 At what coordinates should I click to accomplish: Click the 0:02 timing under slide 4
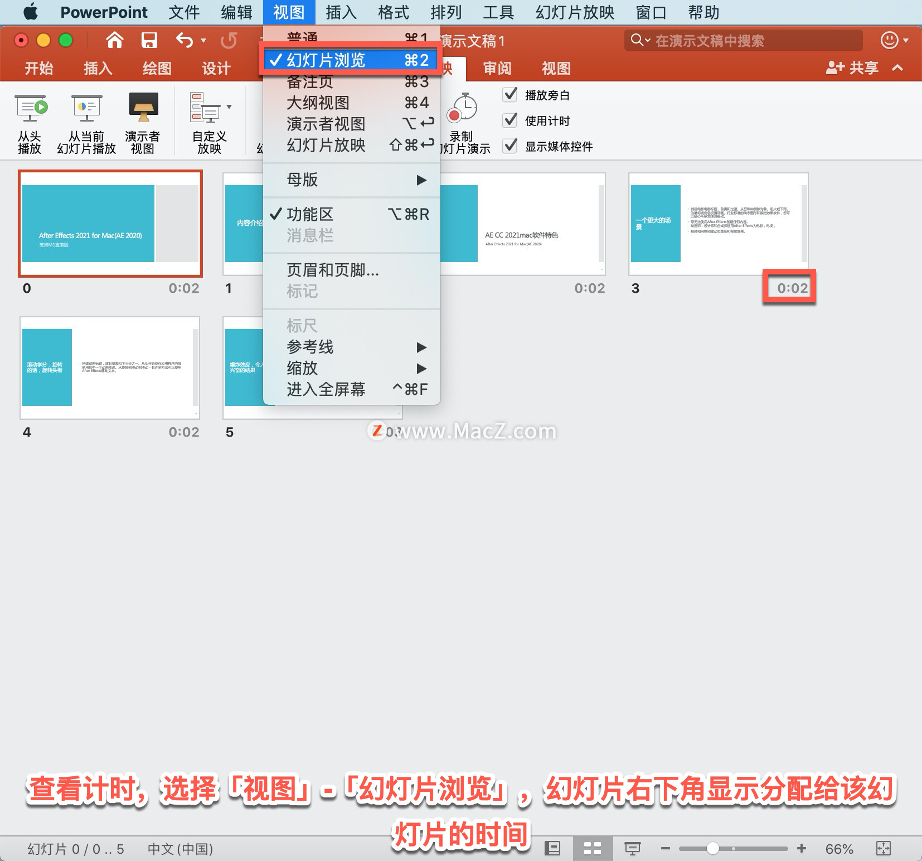184,432
